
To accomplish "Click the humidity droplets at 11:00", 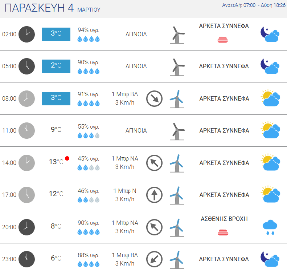I will (89, 135).
